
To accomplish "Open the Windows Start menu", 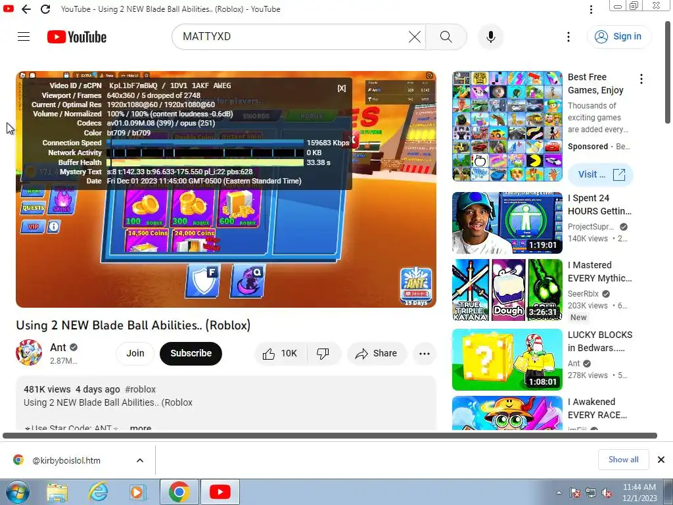I will click(x=17, y=492).
